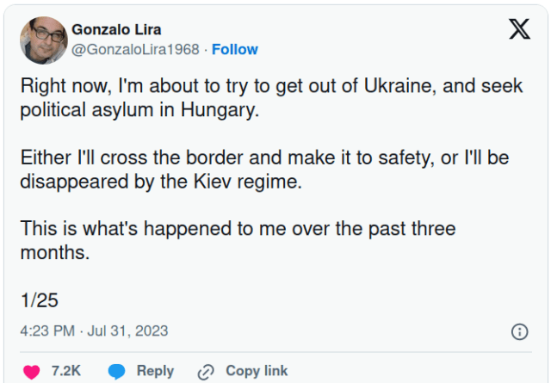Click the 1/25 thread counter text
551x383 pixels.
(39, 300)
